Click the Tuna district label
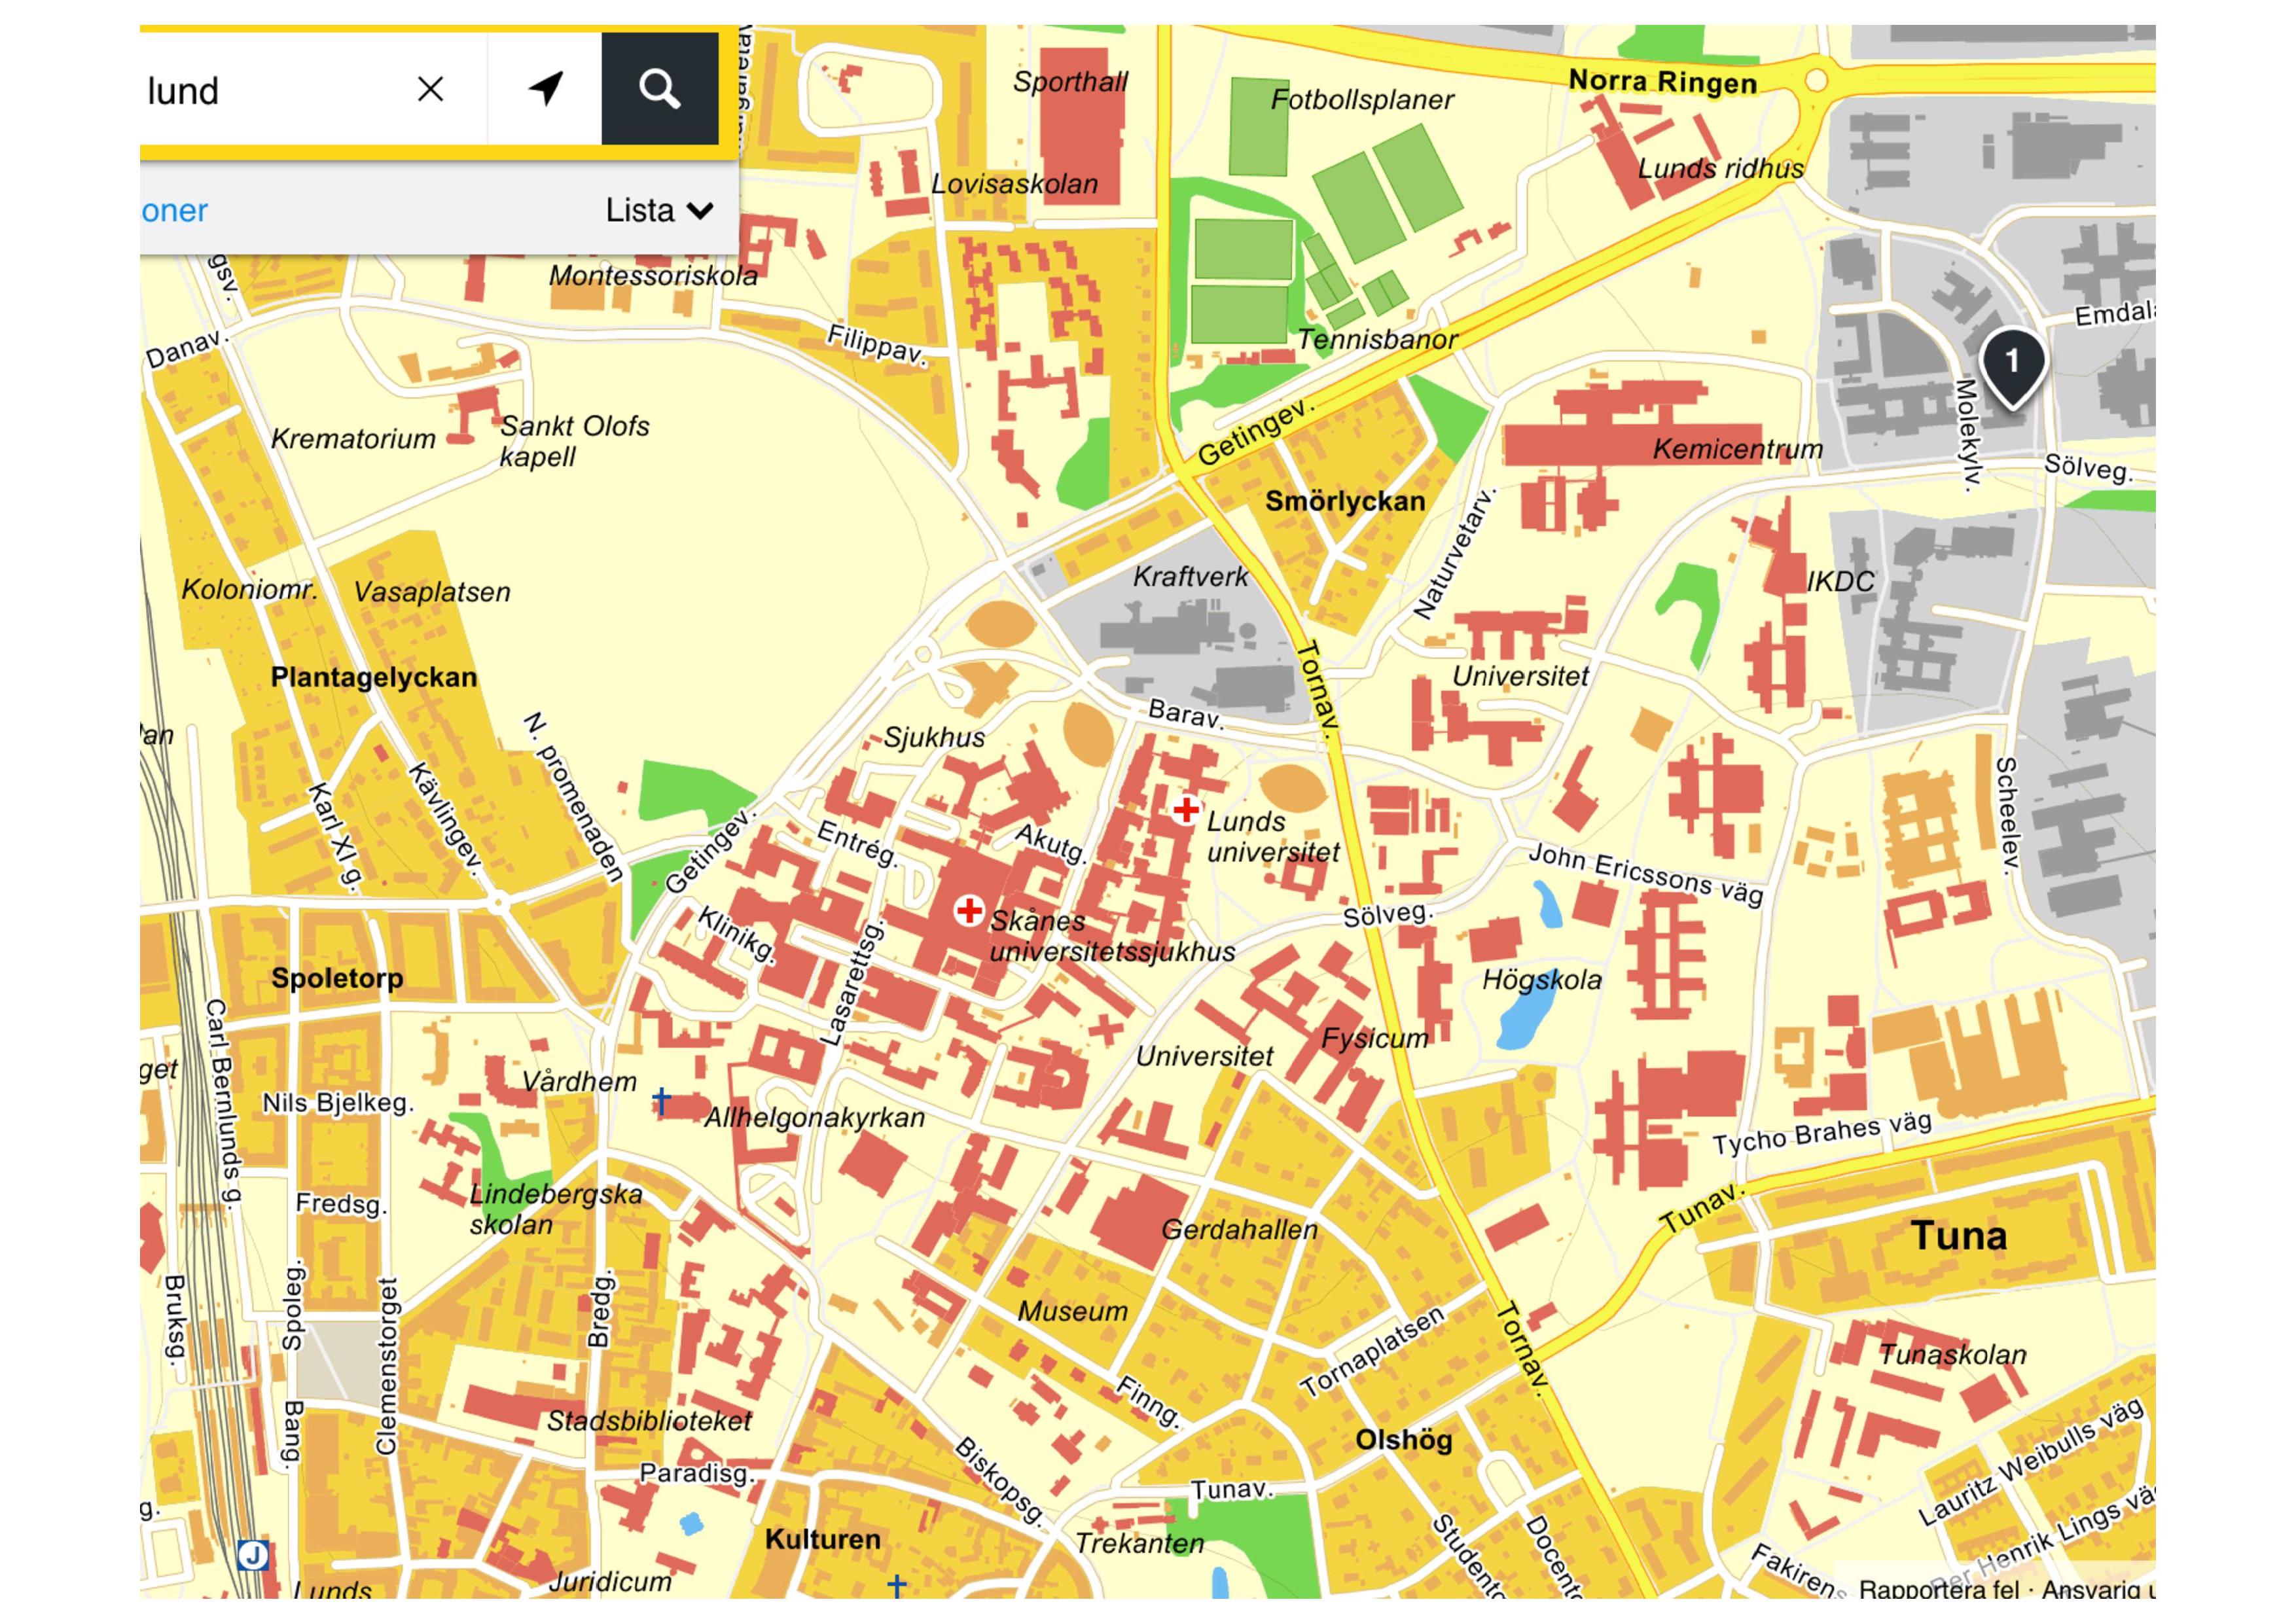Image resolution: width=2296 pixels, height=1623 pixels. pos(1958,1236)
